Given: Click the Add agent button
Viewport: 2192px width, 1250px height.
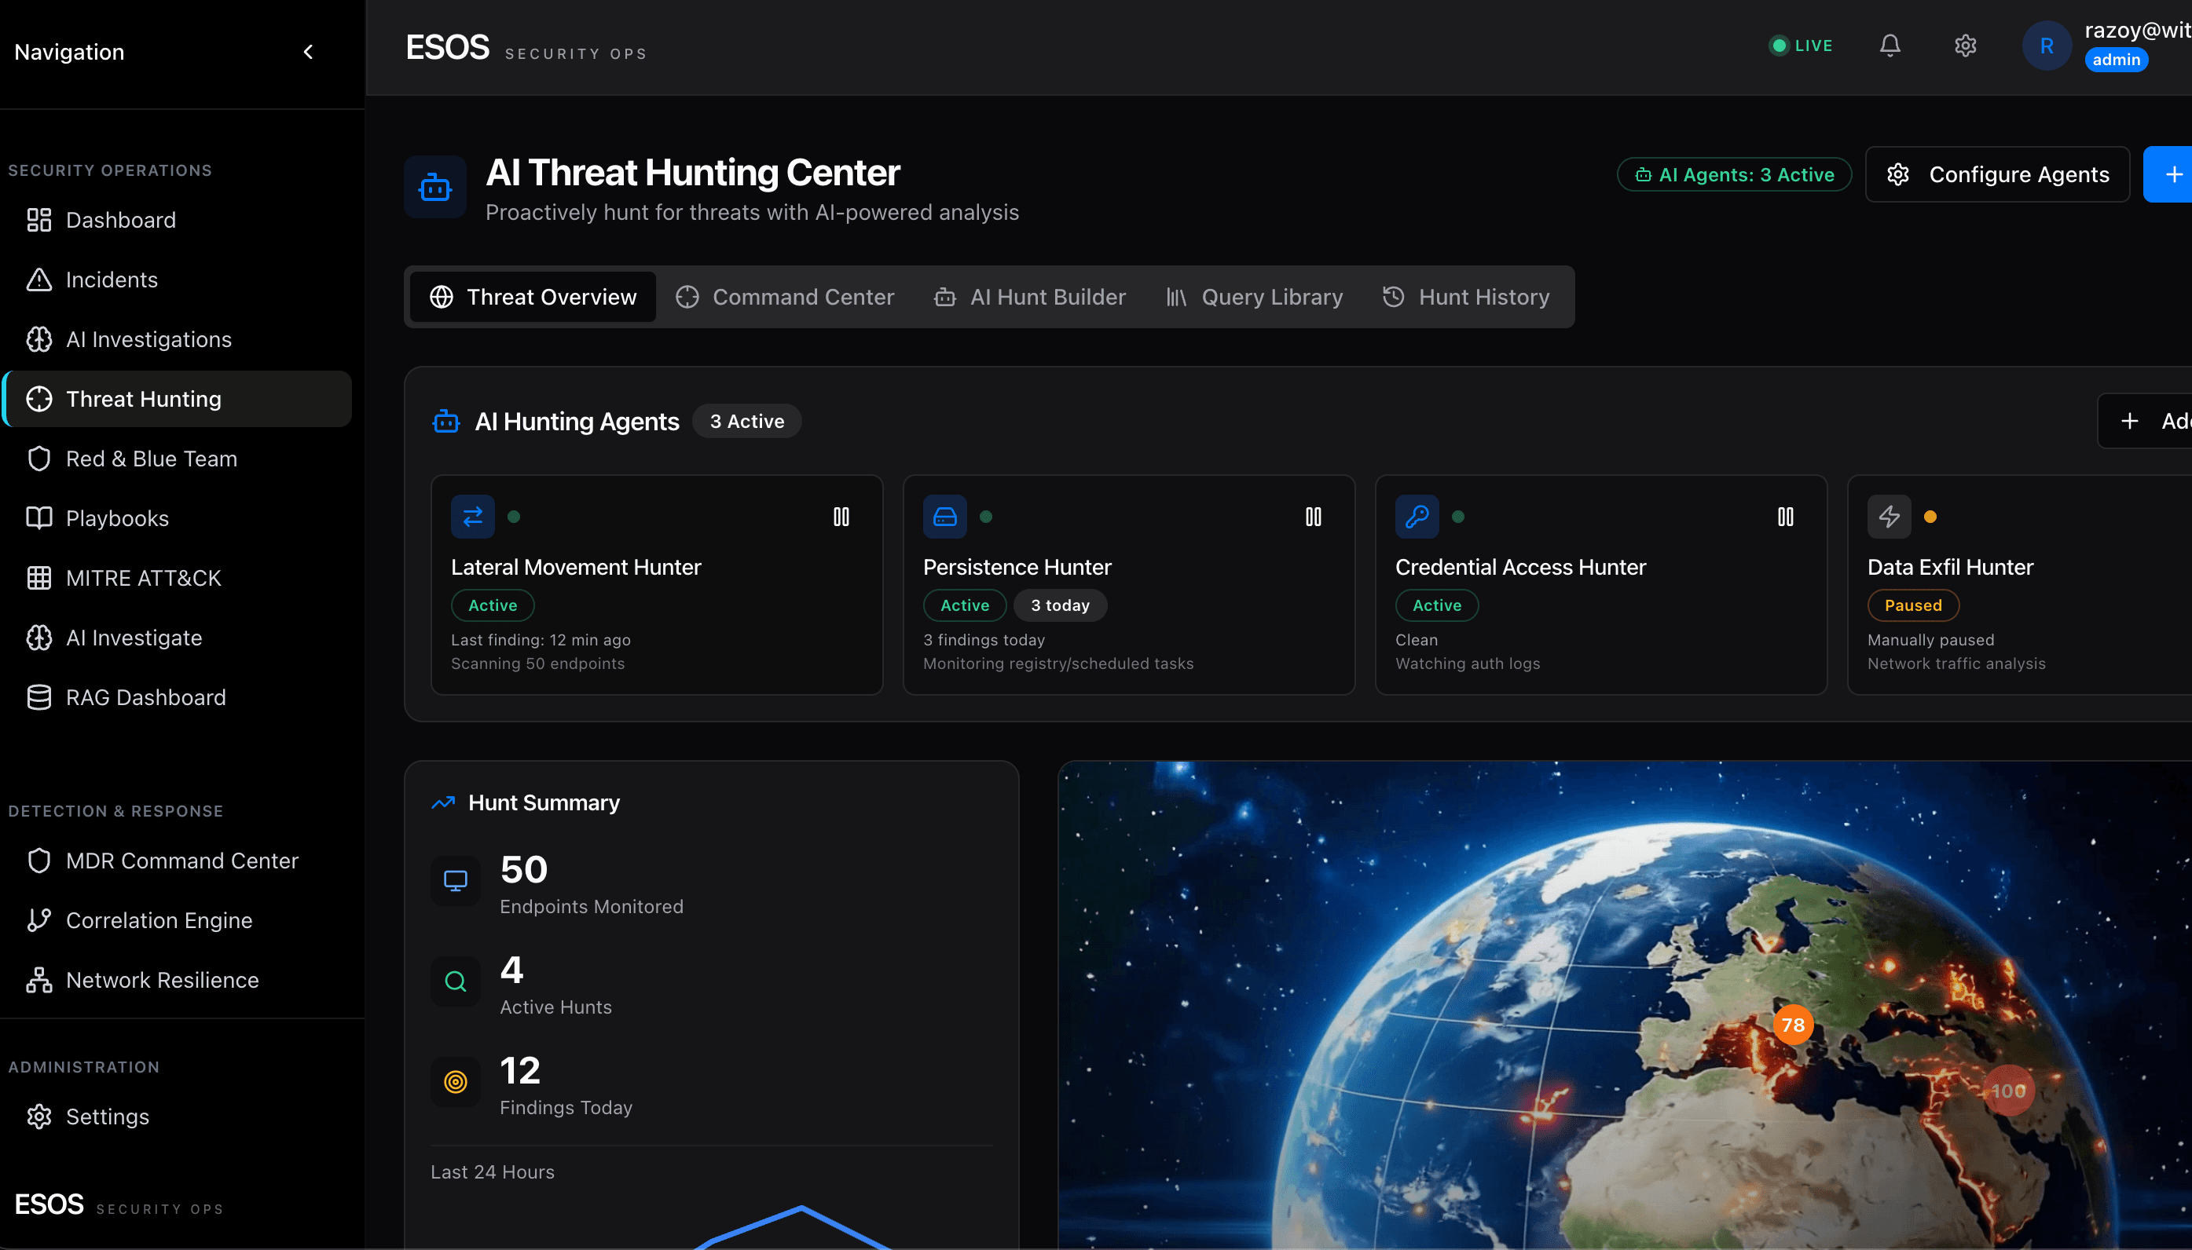Looking at the screenshot, I should pyautogui.click(x=2146, y=421).
